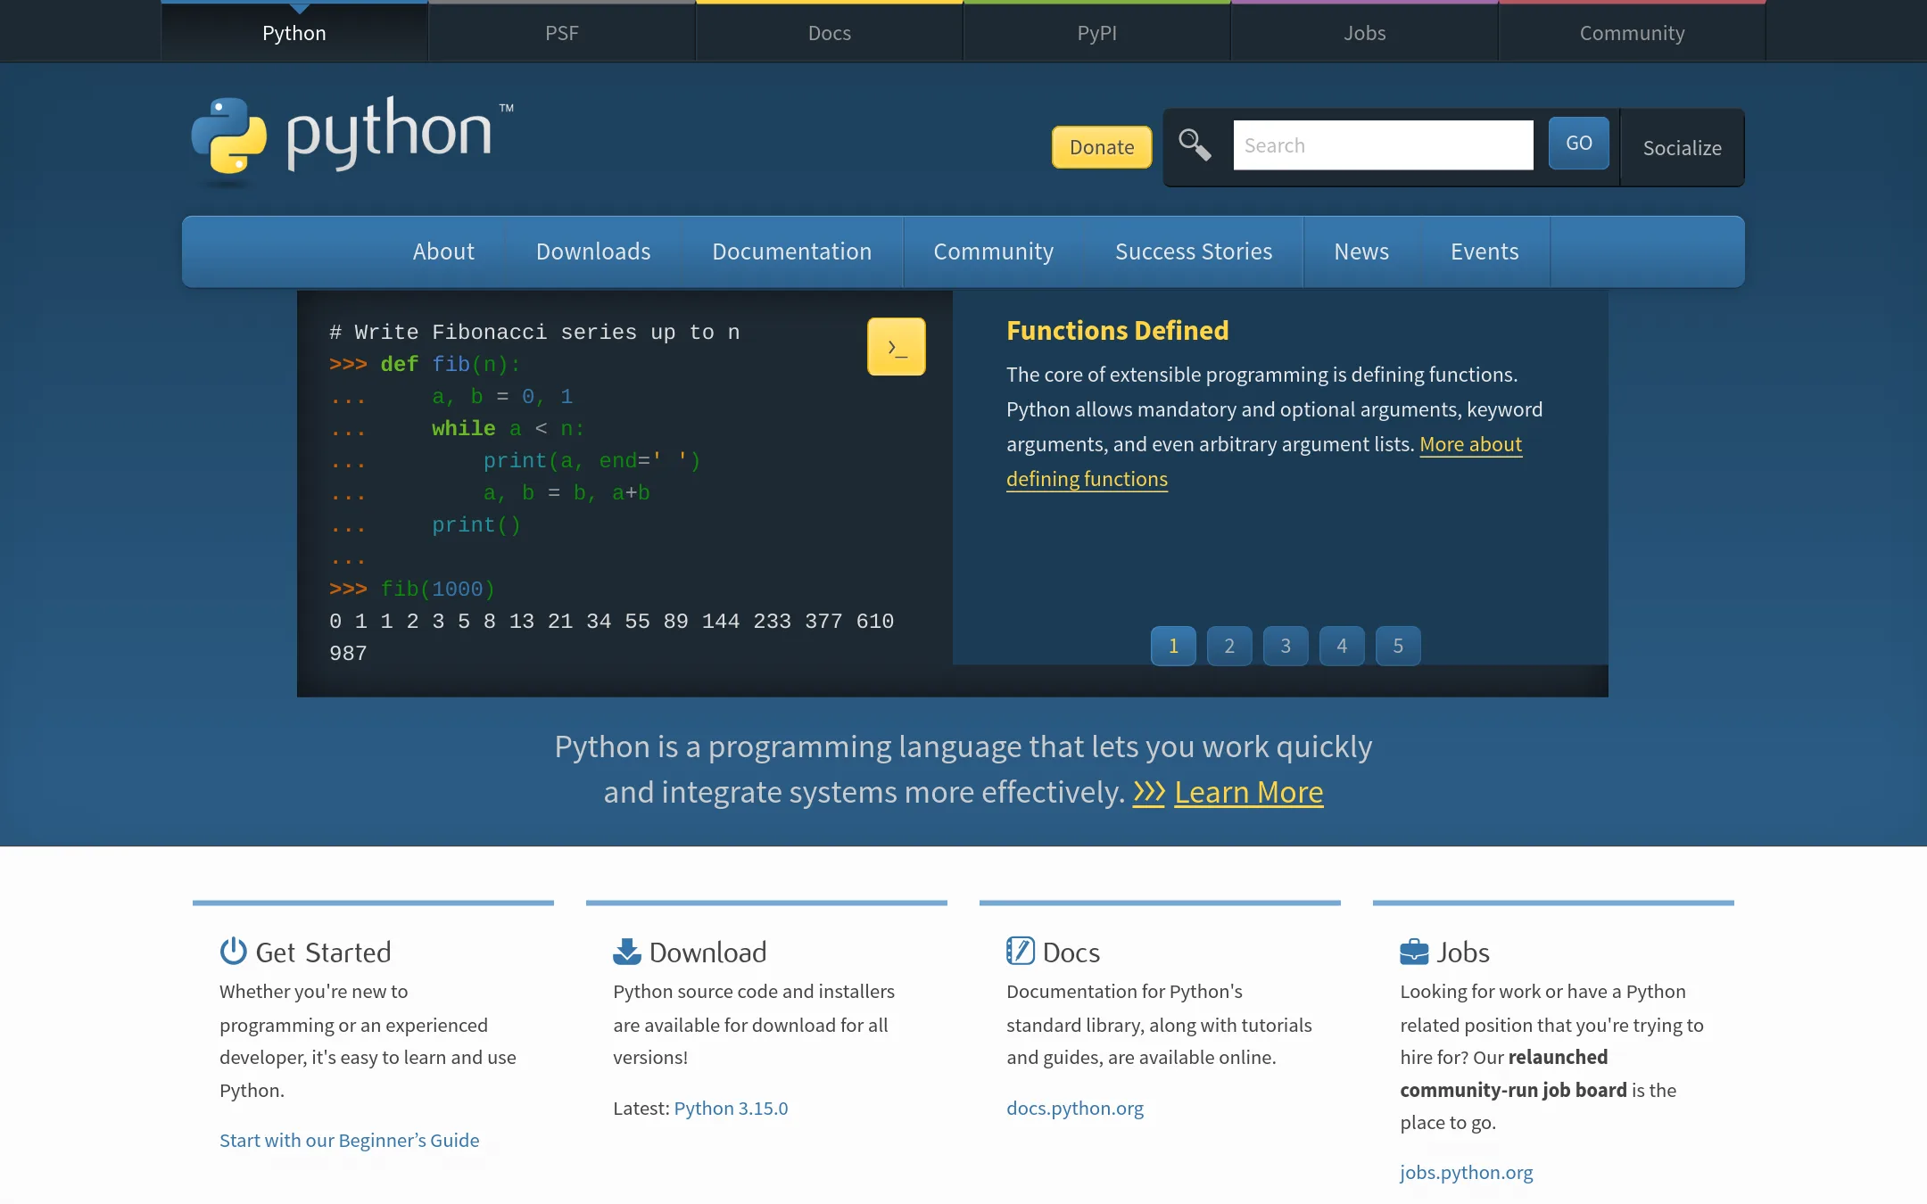The height and width of the screenshot is (1204, 1927).
Task: Open the Downloads navigation menu
Action: [593, 252]
